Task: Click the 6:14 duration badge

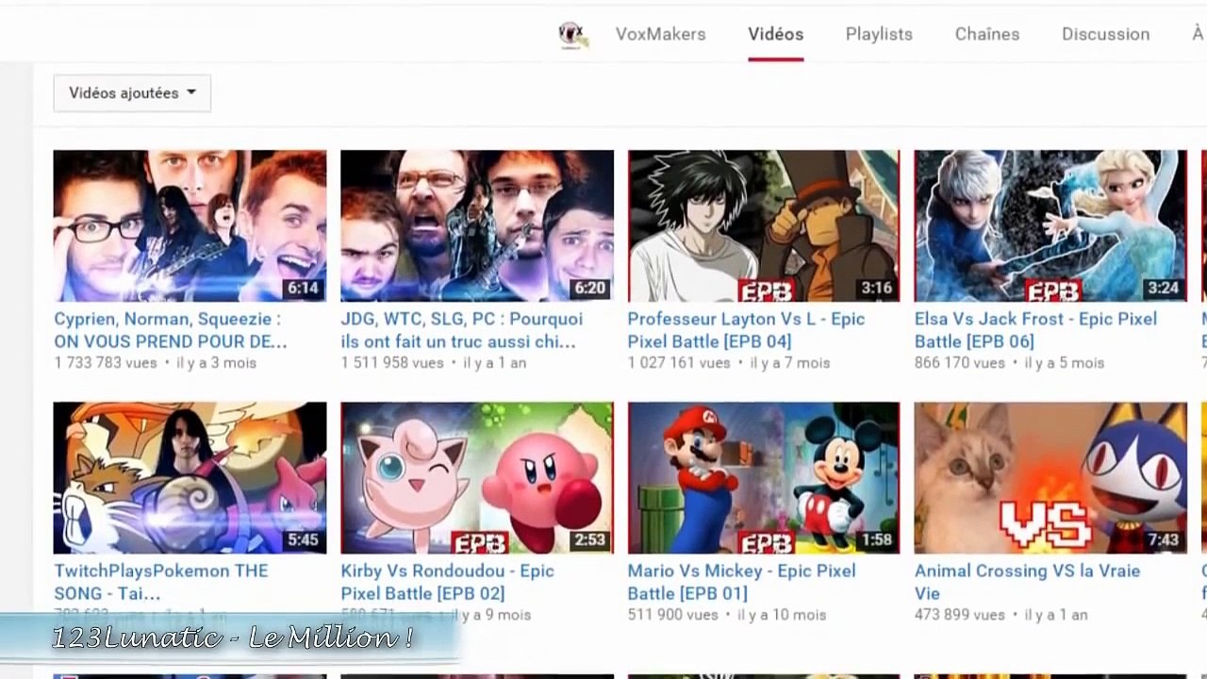Action: [x=303, y=289]
